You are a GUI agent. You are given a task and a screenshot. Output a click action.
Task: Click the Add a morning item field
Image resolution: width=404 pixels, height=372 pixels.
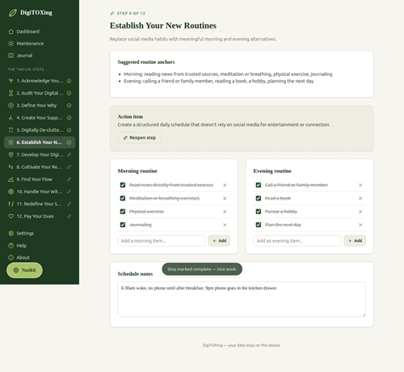[162, 241]
